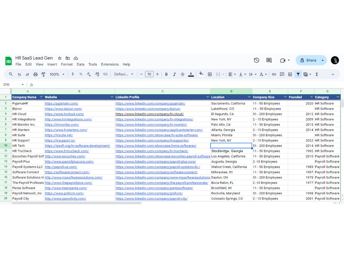Image resolution: width=344 pixels, height=258 pixels.
Task: Open the borders tool
Action: 210,74
